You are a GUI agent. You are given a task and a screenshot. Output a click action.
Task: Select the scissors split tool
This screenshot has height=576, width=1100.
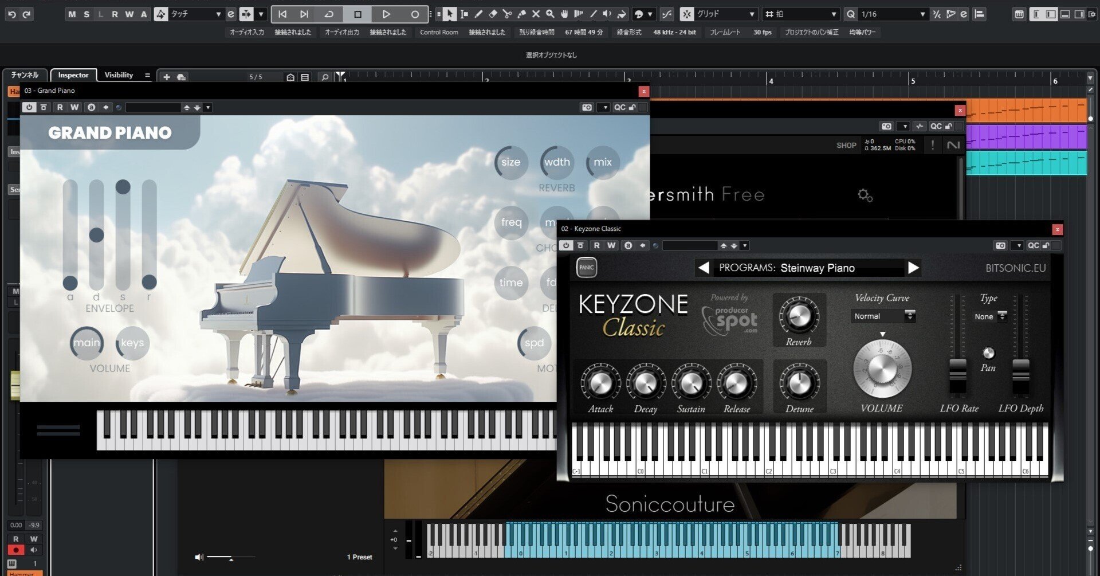[x=507, y=14]
